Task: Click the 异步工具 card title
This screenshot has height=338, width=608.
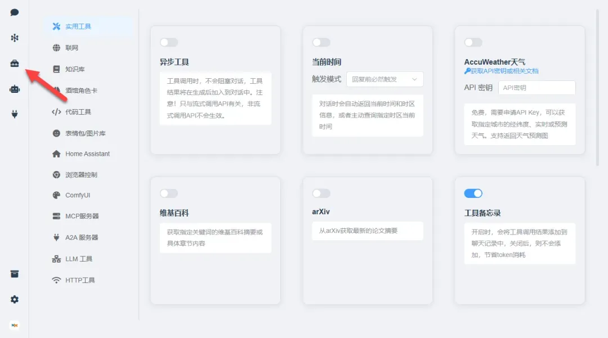Action: pos(174,62)
